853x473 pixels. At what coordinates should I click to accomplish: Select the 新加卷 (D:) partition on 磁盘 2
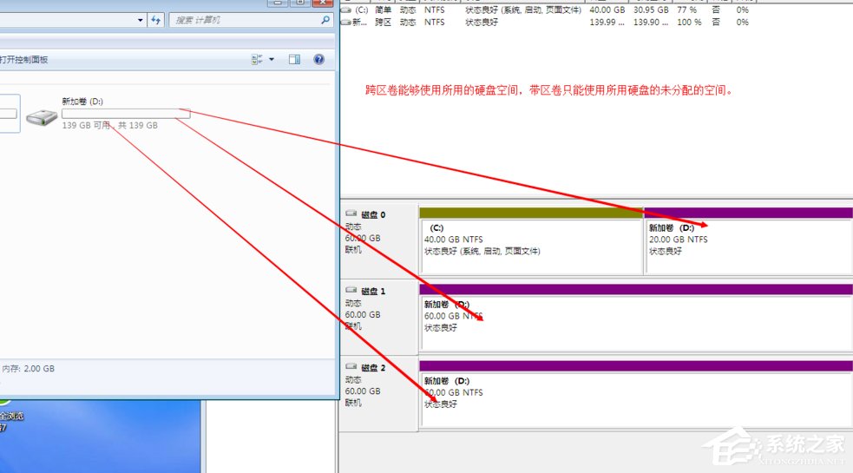636,399
